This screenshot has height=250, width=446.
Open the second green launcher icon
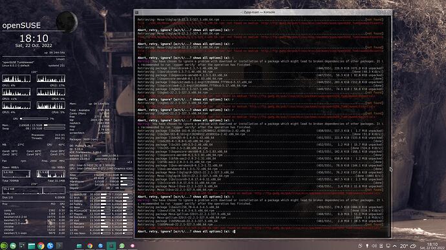13,245
